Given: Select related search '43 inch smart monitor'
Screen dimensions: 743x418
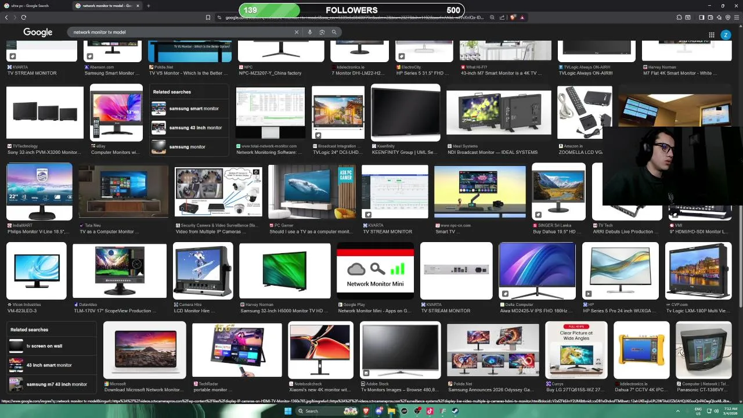Looking at the screenshot, I should coord(51,365).
